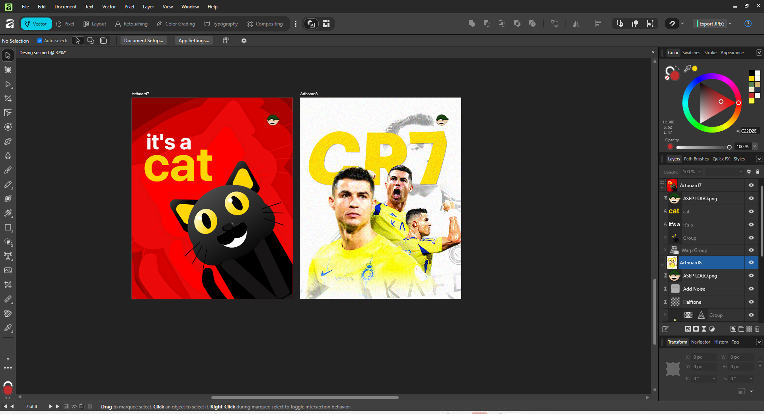Click the App Settings button
Viewport: 764px width, 414px height.
194,41
